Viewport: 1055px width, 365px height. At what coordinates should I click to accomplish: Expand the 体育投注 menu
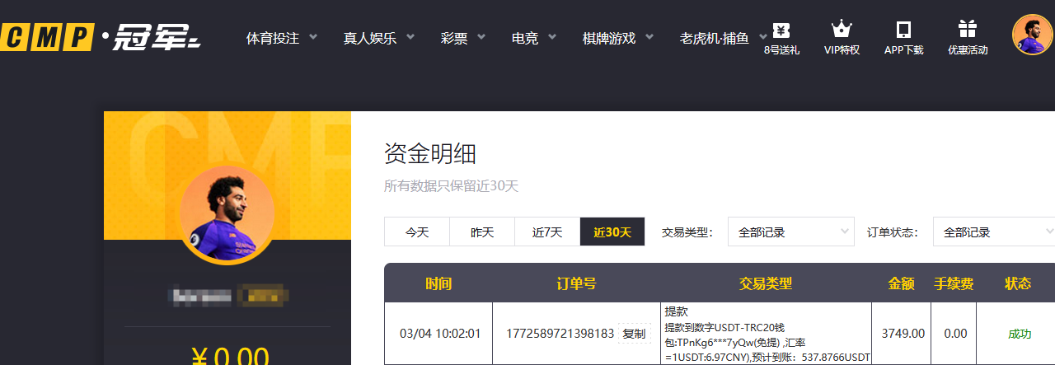pos(283,38)
